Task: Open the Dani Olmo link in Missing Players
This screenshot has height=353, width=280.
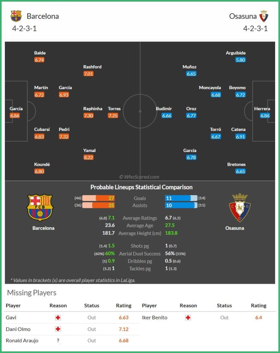Action: click(x=18, y=329)
